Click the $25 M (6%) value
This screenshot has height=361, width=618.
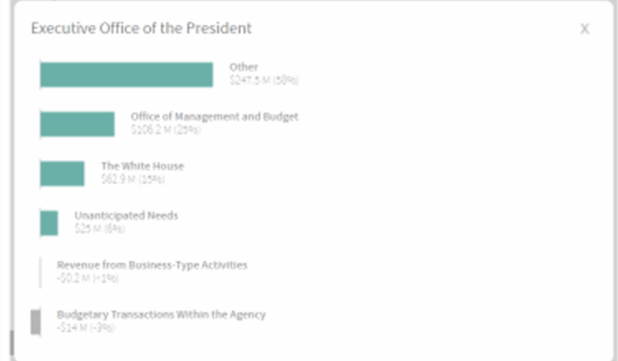[x=99, y=229]
